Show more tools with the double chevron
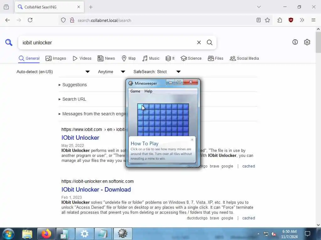The image size is (321, 240). point(302,20)
